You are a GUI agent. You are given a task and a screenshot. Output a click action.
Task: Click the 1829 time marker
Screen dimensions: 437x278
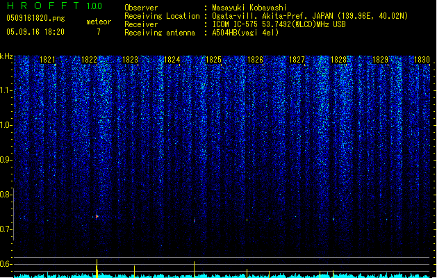point(380,60)
